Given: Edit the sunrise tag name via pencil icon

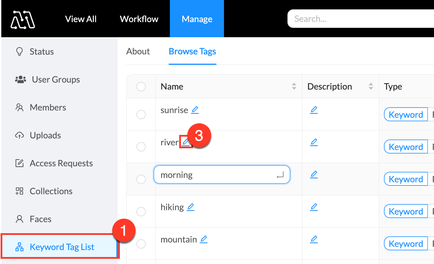Looking at the screenshot, I should coord(195,110).
